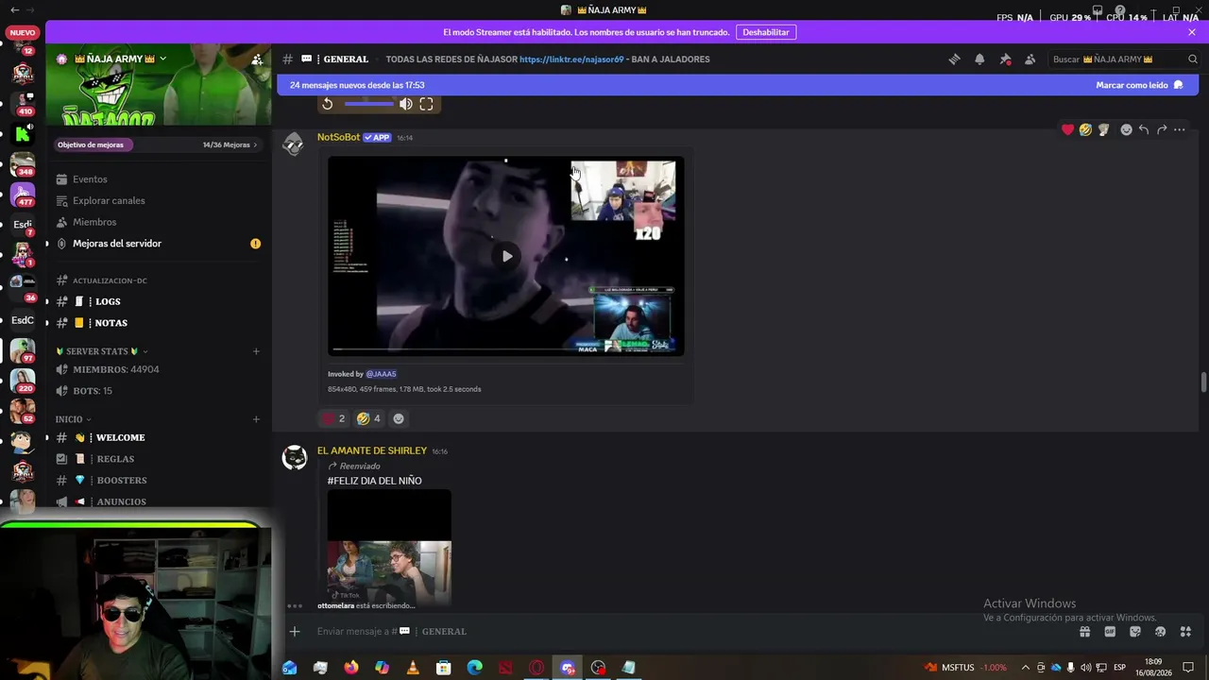Click the search magnifier icon
Screen dimensions: 1209x680
point(1193,59)
